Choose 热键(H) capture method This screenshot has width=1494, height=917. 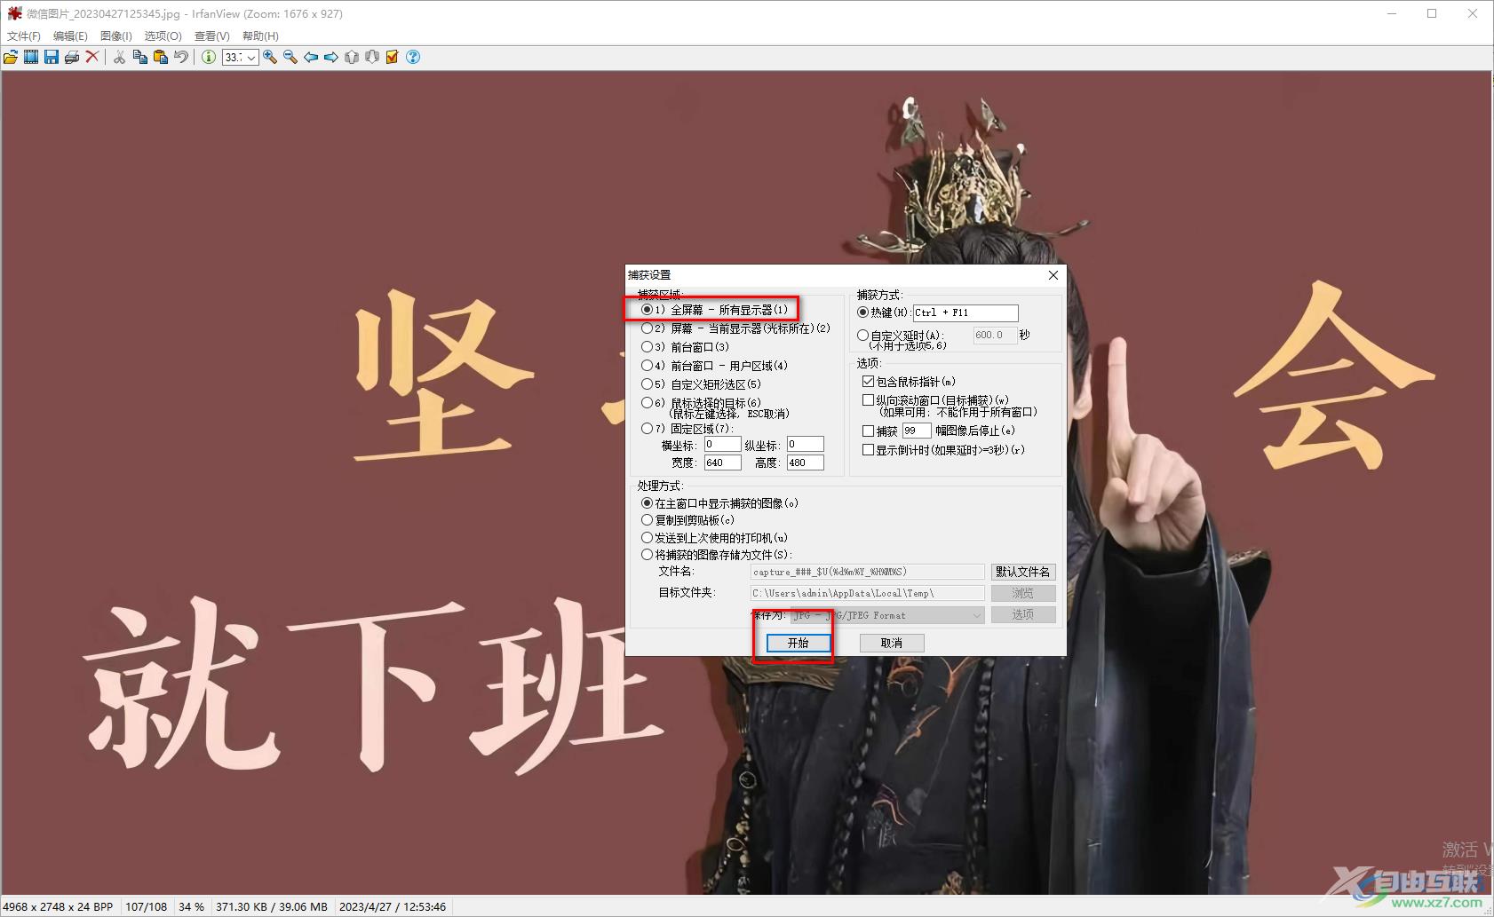tap(884, 312)
